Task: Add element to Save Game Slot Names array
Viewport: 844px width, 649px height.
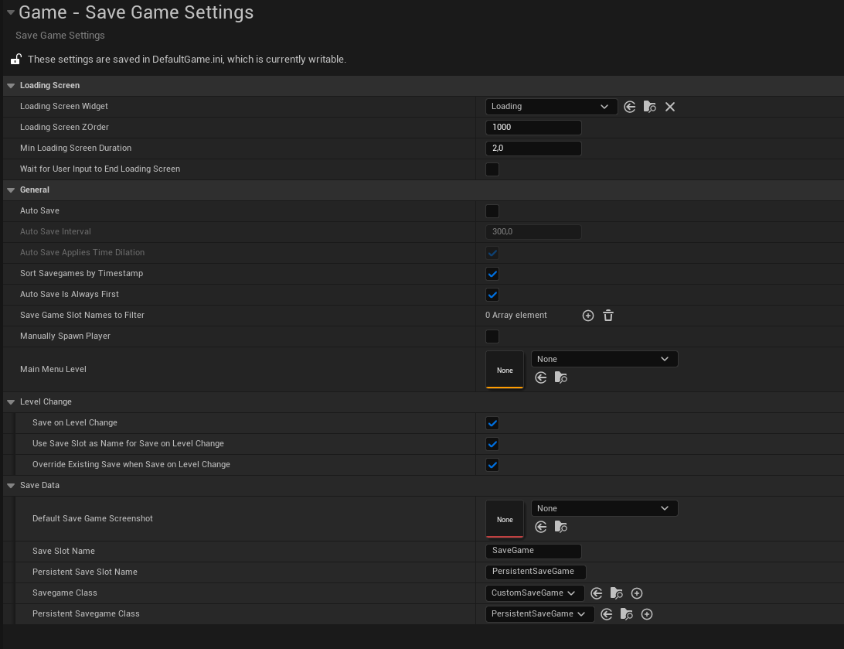Action: (587, 316)
